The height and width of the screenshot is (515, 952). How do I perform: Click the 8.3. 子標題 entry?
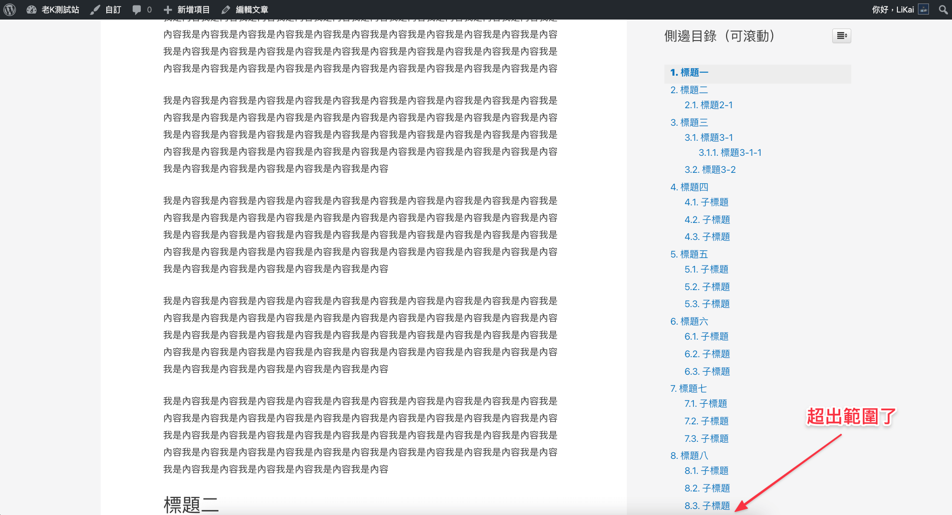[x=707, y=506]
